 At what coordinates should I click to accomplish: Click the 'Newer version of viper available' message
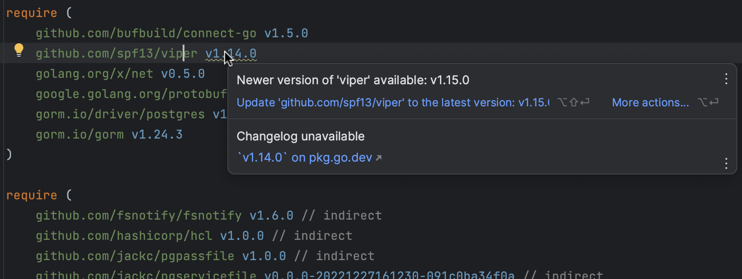pyautogui.click(x=353, y=80)
